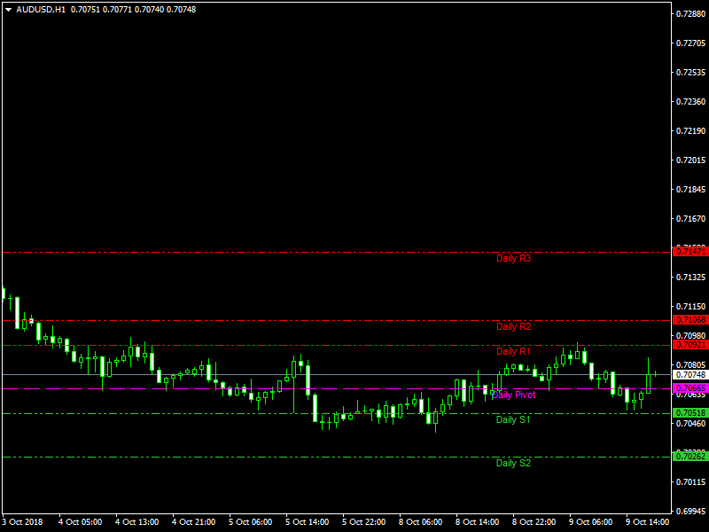Click the red 0.70921 price tag
The width and height of the screenshot is (709, 532).
coord(690,344)
